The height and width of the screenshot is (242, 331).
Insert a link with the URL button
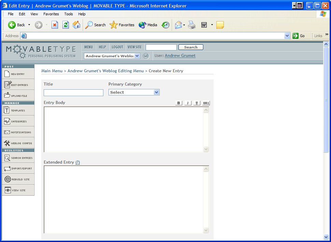(x=206, y=103)
